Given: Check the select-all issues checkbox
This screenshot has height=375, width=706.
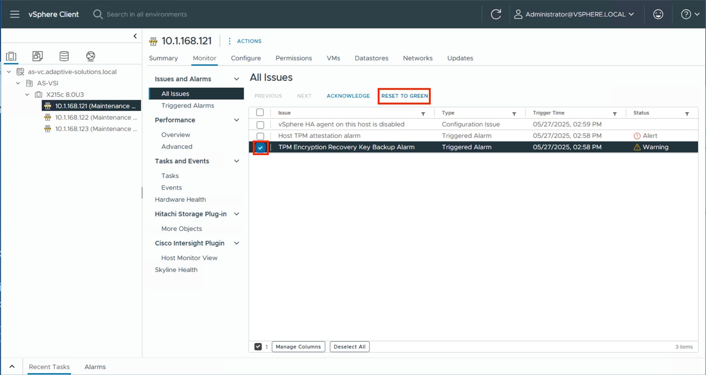Looking at the screenshot, I should (x=260, y=113).
